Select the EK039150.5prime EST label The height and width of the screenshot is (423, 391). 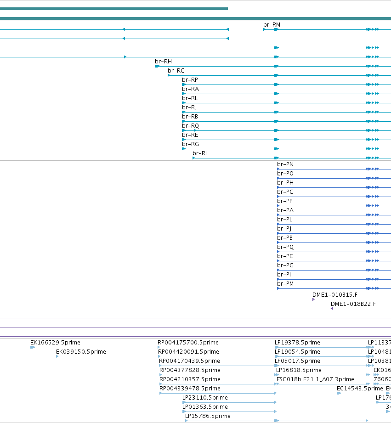[81, 351]
